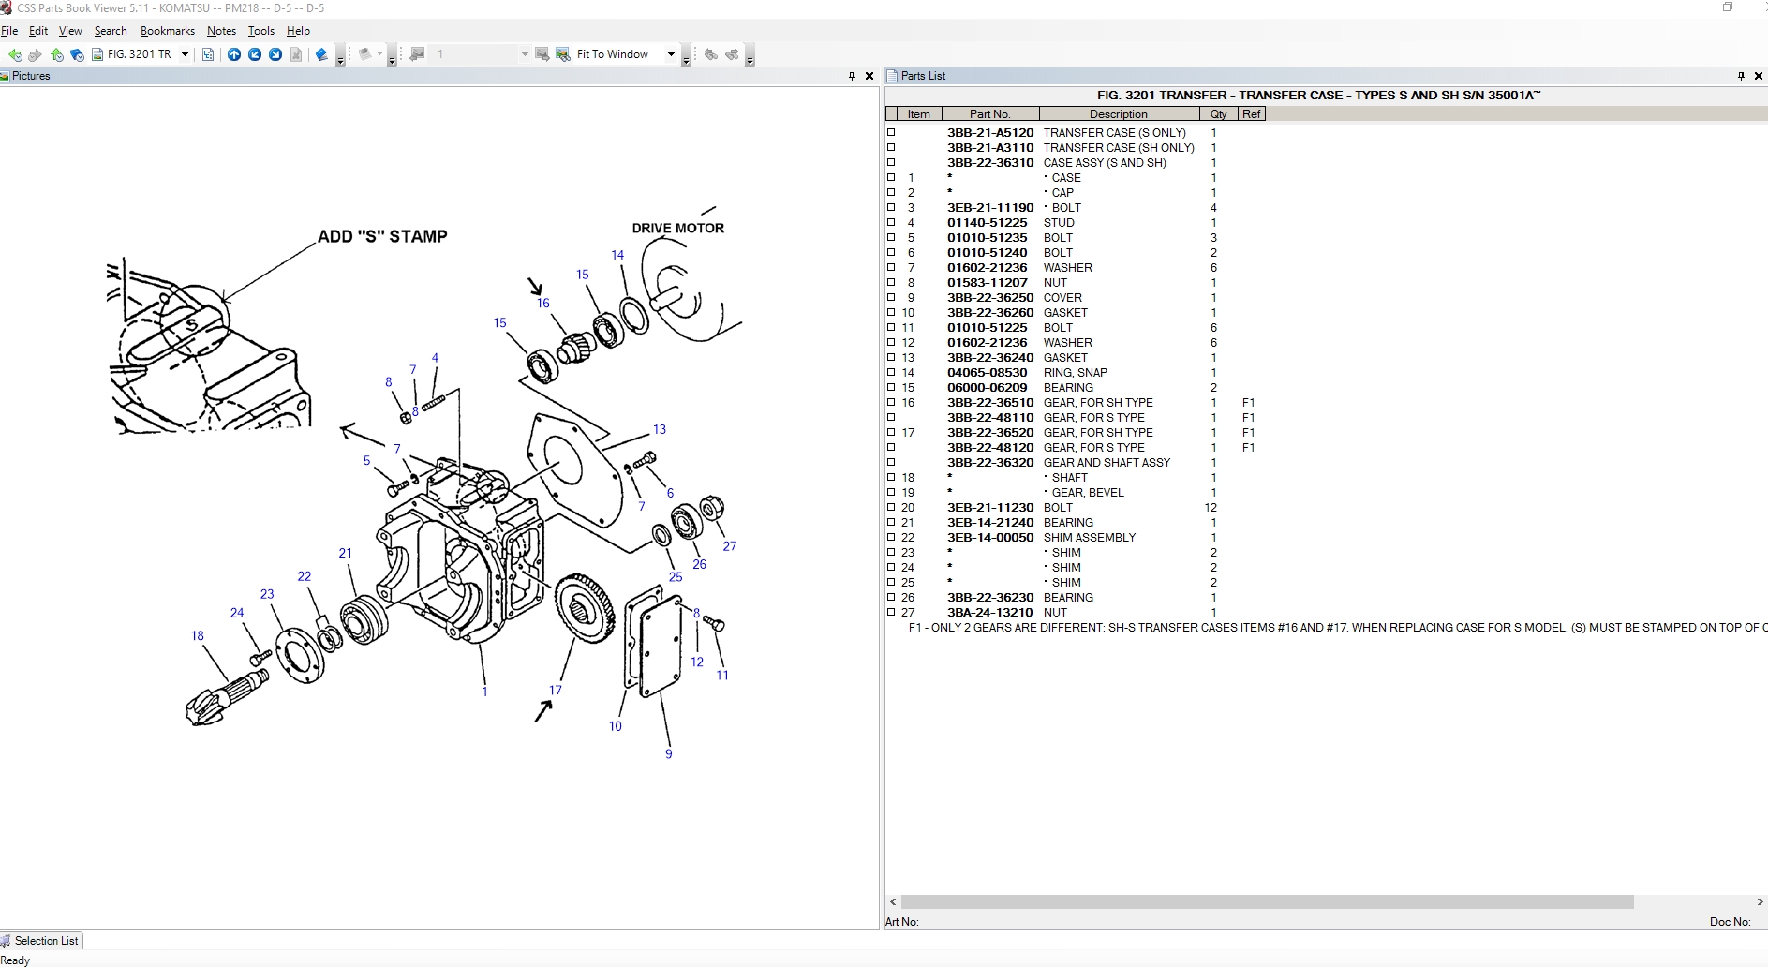Screen dimensions: 1768x967
Task: Sort by the Part No. column header
Action: [989, 114]
